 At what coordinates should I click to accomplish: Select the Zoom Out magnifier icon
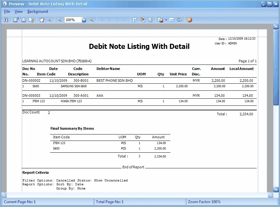pos(59,20)
